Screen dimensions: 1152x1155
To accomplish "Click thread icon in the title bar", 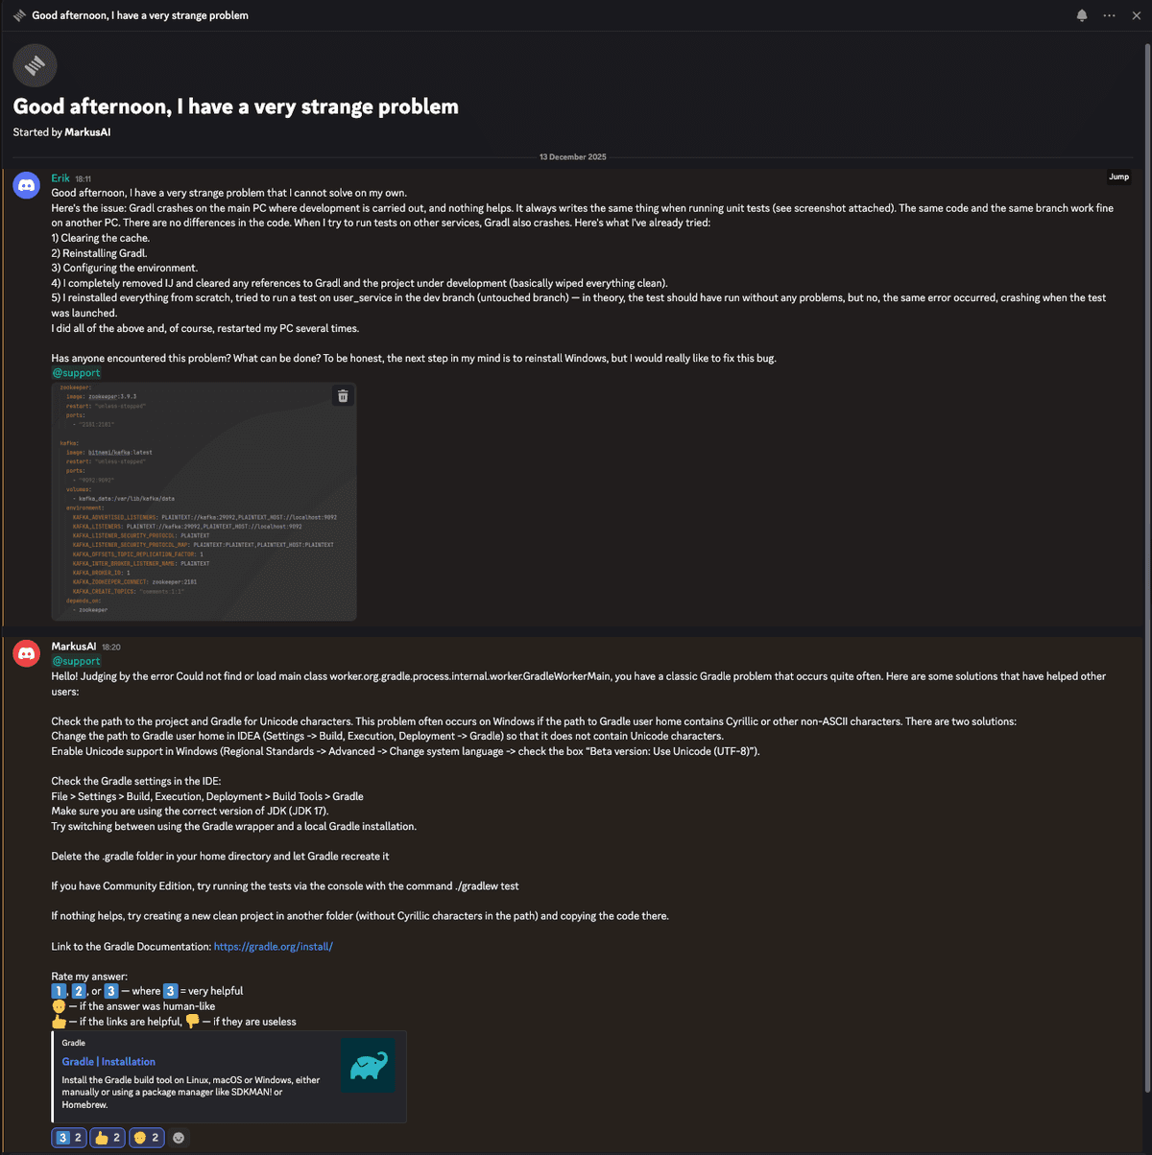I will click(x=19, y=15).
